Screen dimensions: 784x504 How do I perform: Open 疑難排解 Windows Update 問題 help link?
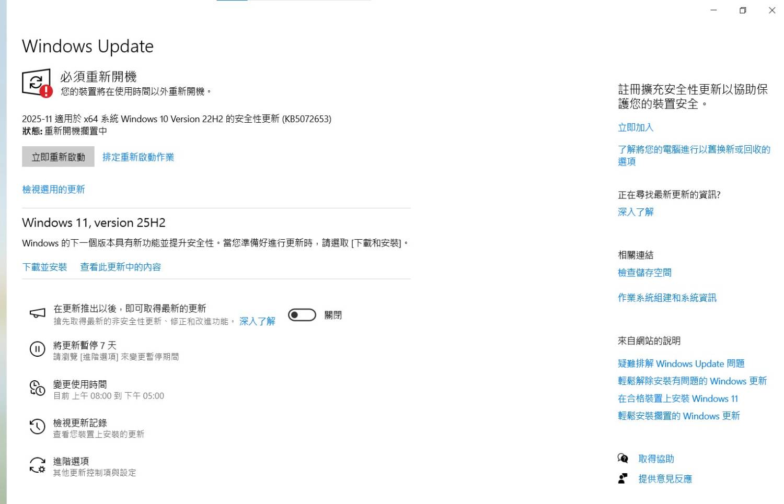click(x=681, y=364)
